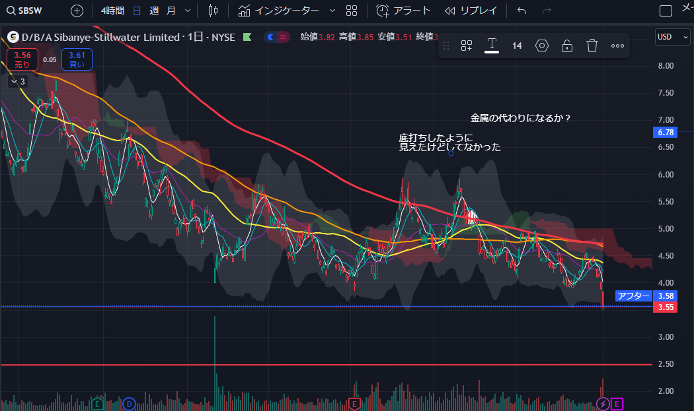The image size is (694, 411).
Task: Switch to the 週 weekly timeframe
Action: point(154,11)
